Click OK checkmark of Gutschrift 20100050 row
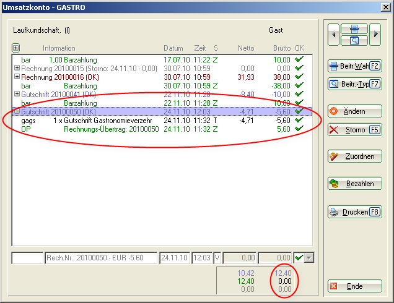The width and height of the screenshot is (394, 303). (299, 111)
